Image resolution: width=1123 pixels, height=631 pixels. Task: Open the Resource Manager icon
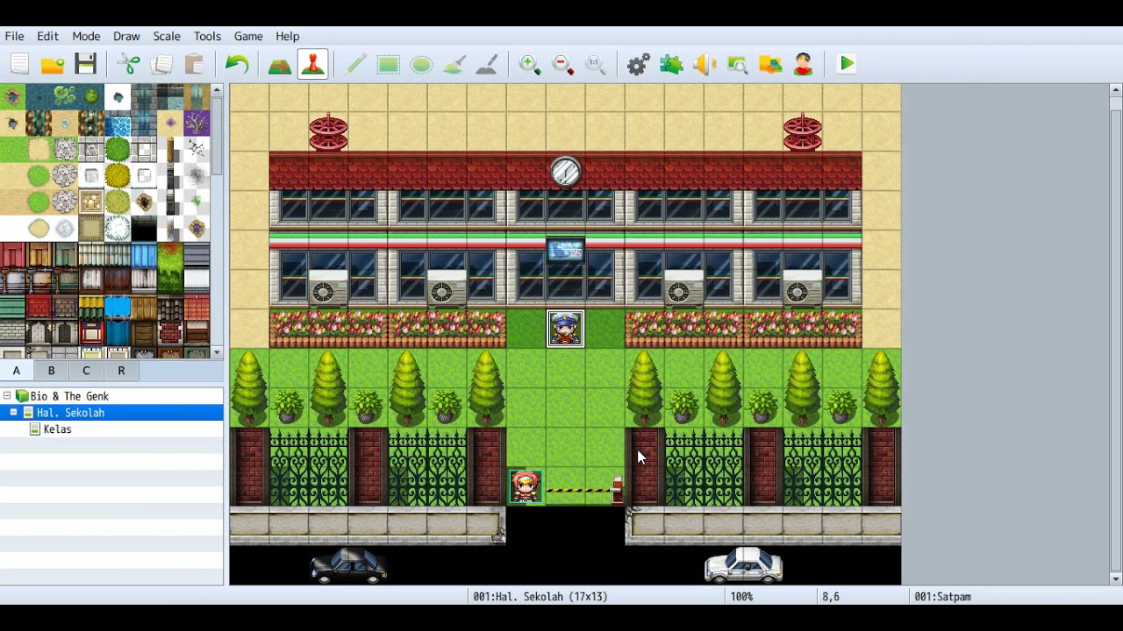(770, 64)
